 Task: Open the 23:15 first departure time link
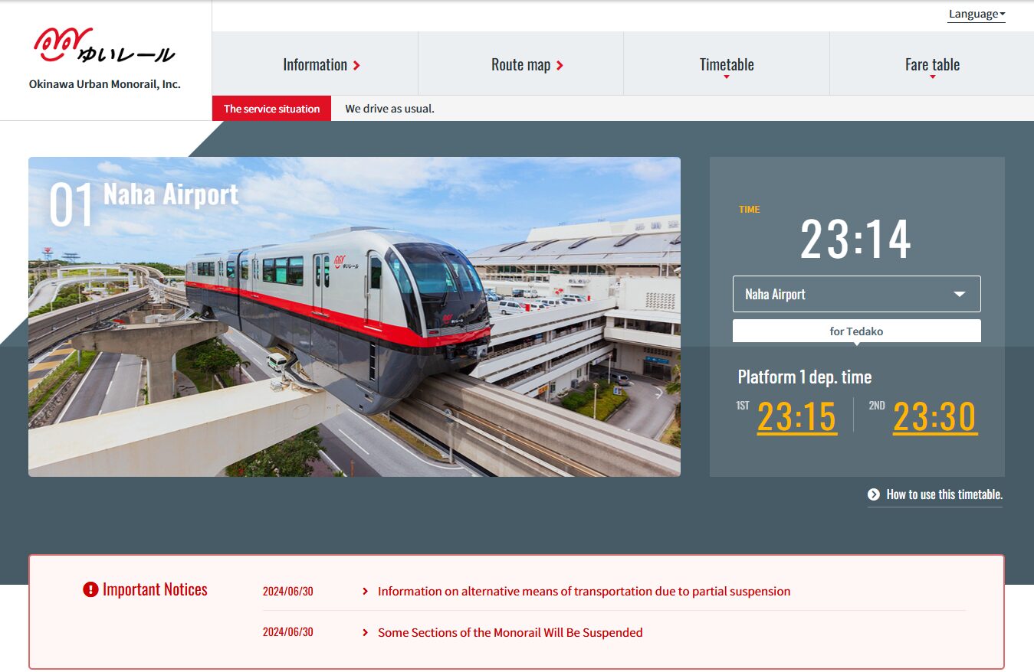tap(796, 417)
